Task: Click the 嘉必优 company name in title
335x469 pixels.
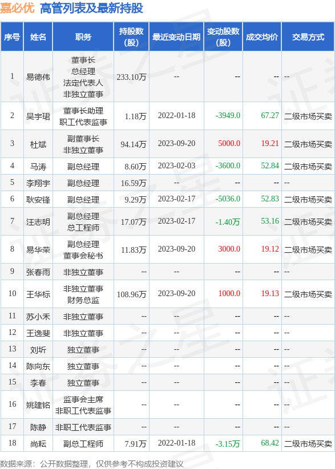Action: pos(17,8)
